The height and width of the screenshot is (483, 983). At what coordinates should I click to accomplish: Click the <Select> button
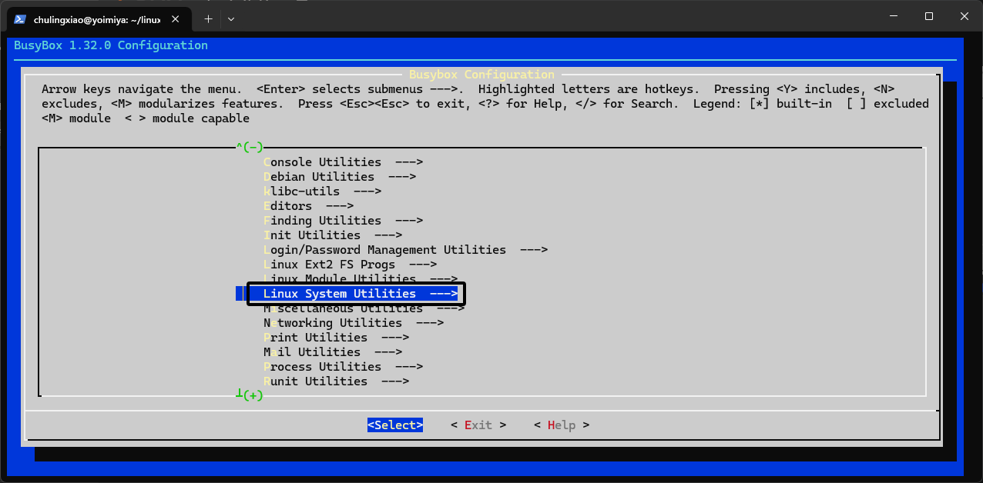click(x=395, y=425)
